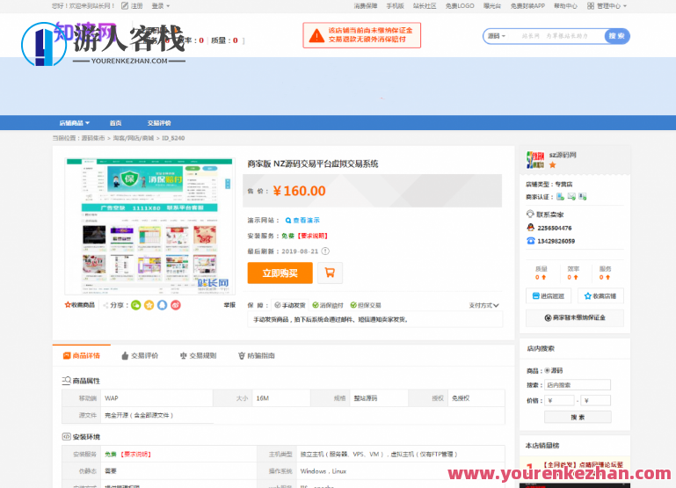
Task: Click the sz源码网 shop logo
Action: pyautogui.click(x=535, y=159)
